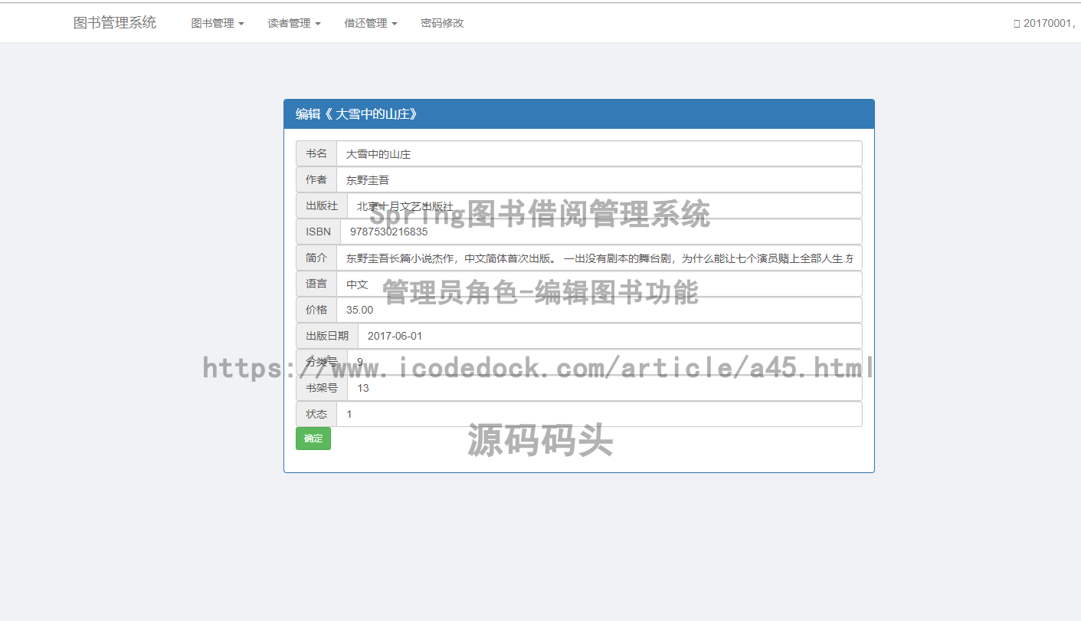Select the 状态 input field

598,414
